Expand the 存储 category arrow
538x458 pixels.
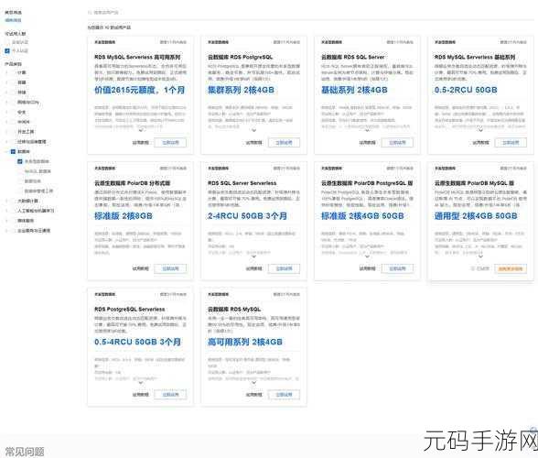tap(7, 93)
